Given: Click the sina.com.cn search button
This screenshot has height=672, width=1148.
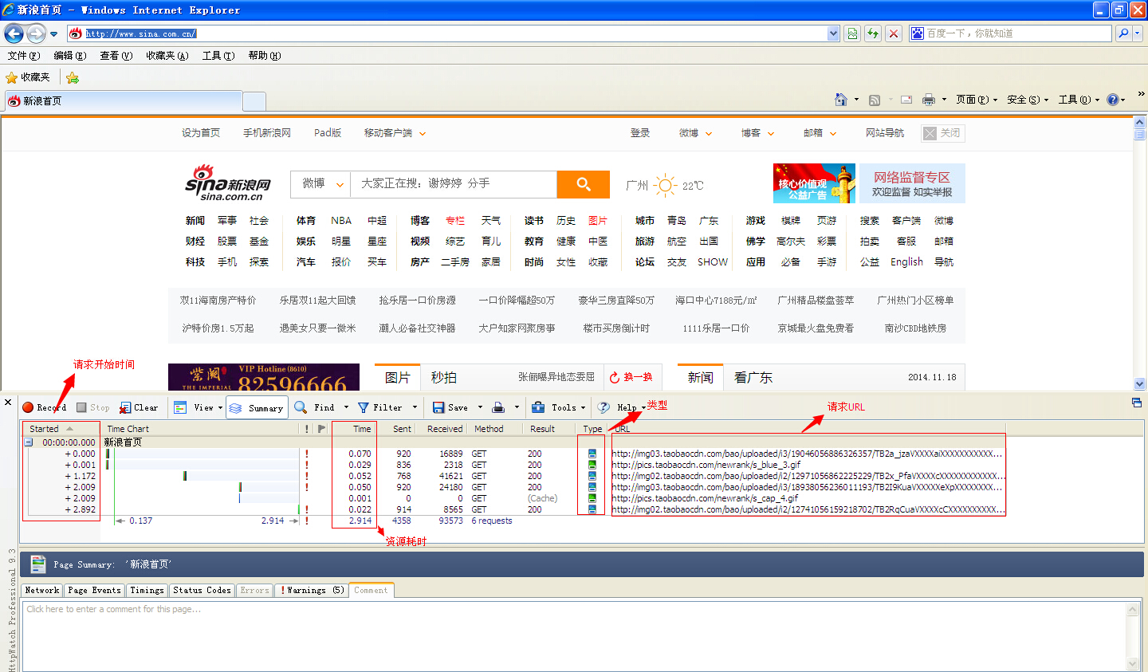Looking at the screenshot, I should 583,184.
